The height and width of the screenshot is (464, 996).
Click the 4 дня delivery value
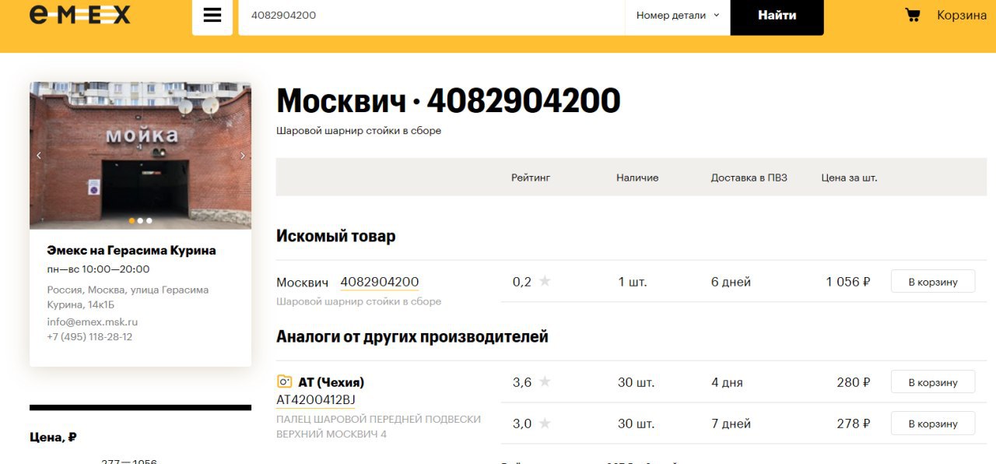727,382
